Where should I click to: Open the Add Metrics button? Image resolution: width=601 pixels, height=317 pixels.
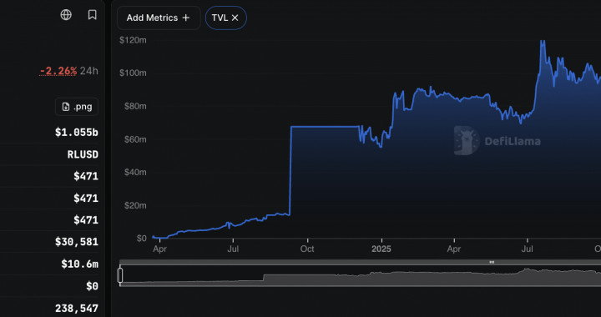[159, 18]
